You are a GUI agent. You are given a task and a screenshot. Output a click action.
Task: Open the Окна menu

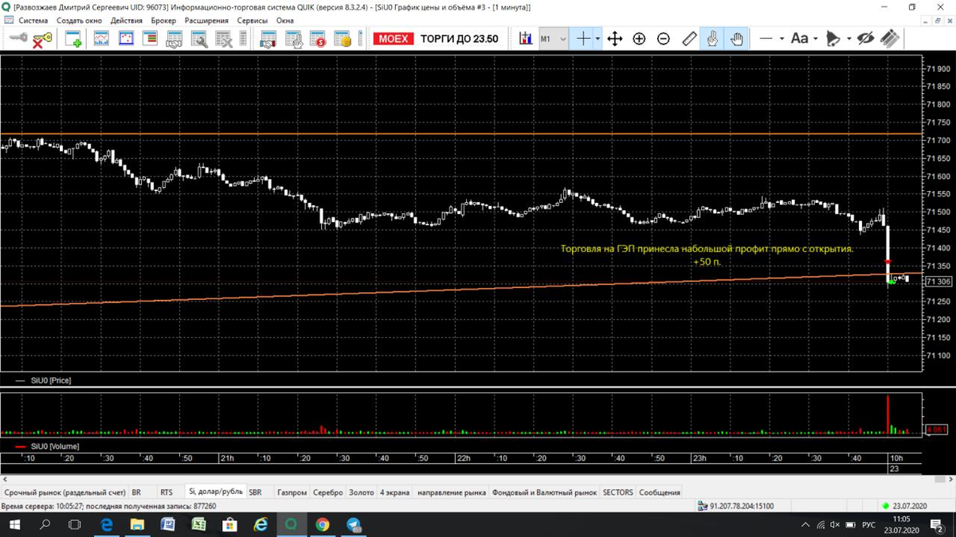point(285,21)
